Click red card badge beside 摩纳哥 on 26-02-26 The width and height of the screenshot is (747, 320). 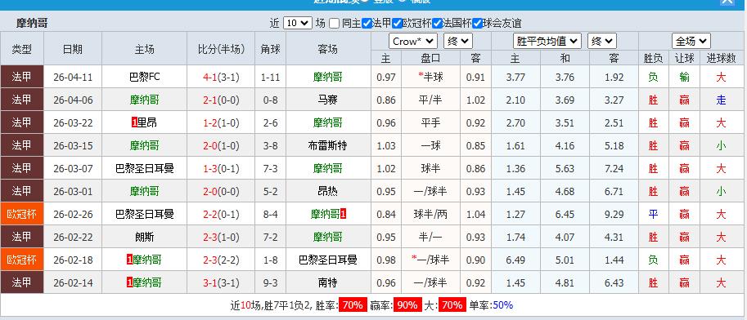[x=343, y=215]
